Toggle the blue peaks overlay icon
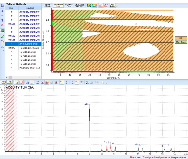Screen dimensions: 188x159 tap(32, 82)
